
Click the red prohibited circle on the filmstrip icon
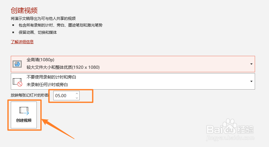pos(20,84)
